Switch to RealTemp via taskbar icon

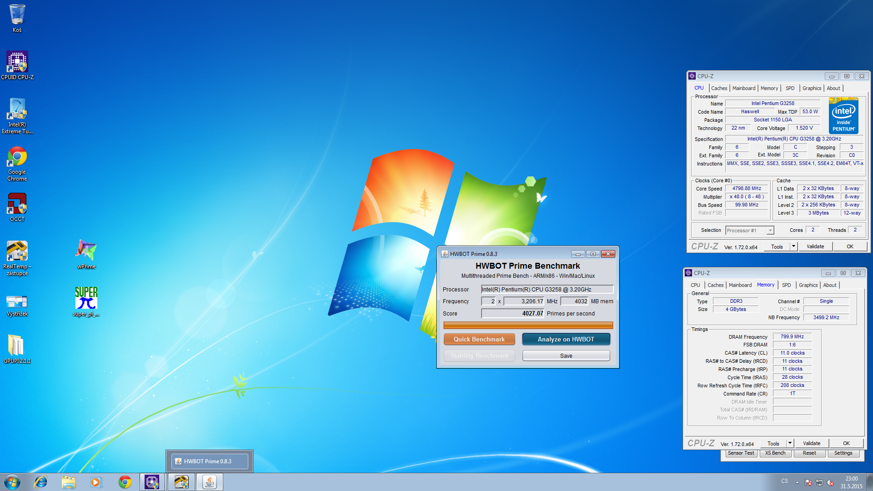pos(181,482)
